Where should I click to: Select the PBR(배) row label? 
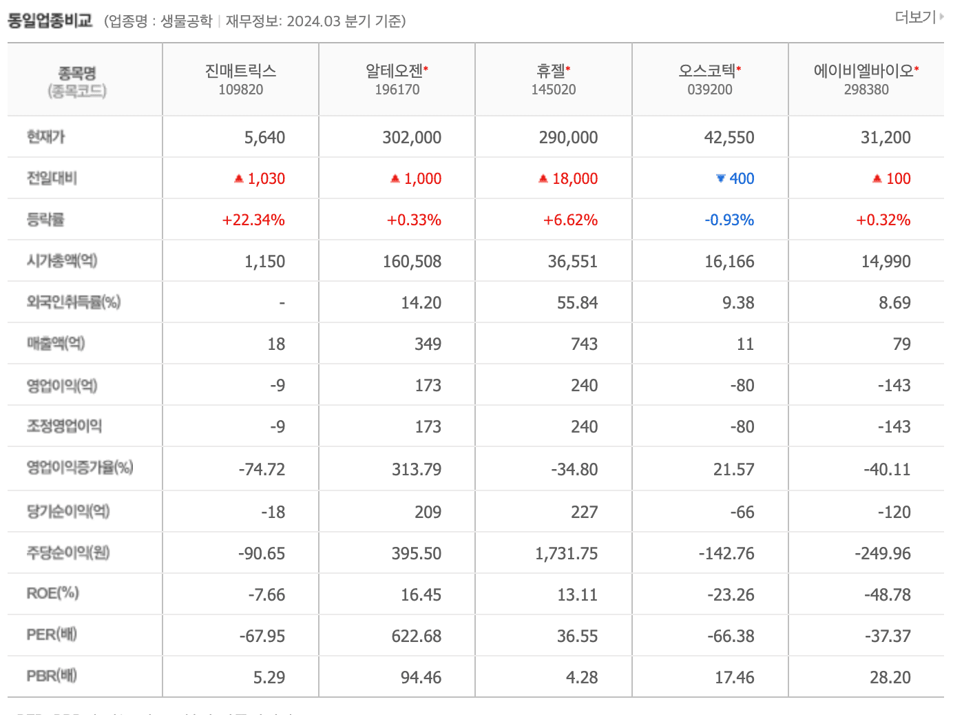[52, 676]
